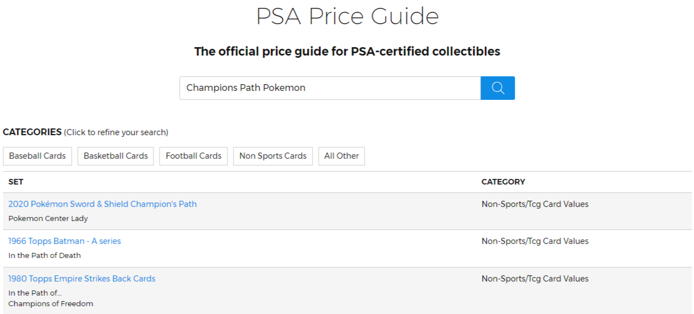Click the category value in the Pokémon row
The image size is (694, 314).
coord(535,204)
